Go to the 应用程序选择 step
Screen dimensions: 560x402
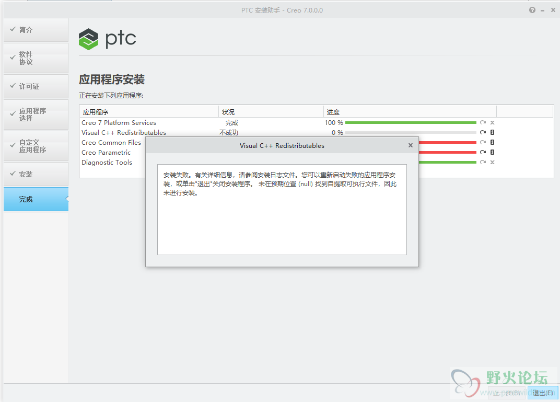(36, 114)
